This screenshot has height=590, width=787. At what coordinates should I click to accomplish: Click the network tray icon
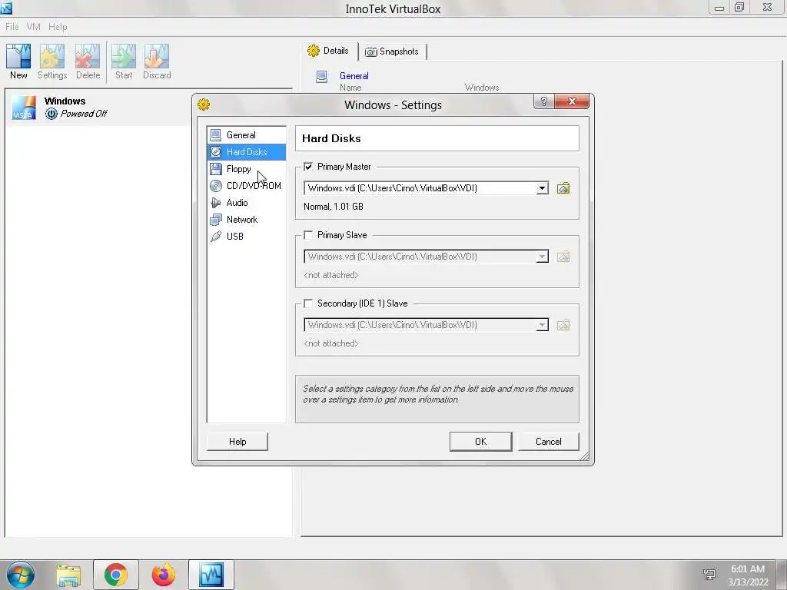[x=709, y=575]
